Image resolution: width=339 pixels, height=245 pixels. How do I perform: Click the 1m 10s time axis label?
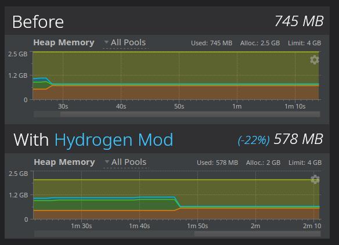[295, 106]
